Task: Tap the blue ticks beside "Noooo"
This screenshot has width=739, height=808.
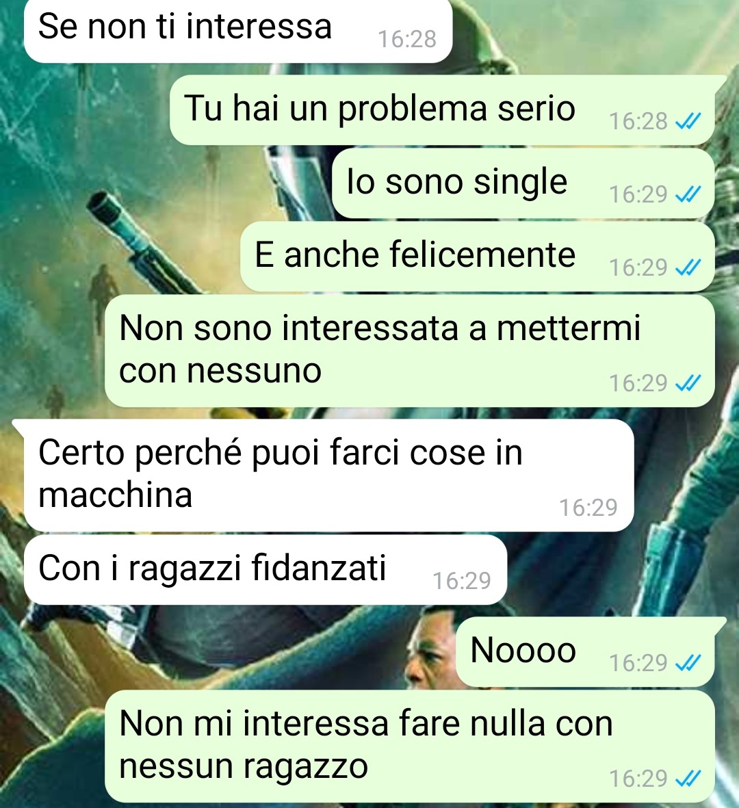Action: (x=688, y=663)
